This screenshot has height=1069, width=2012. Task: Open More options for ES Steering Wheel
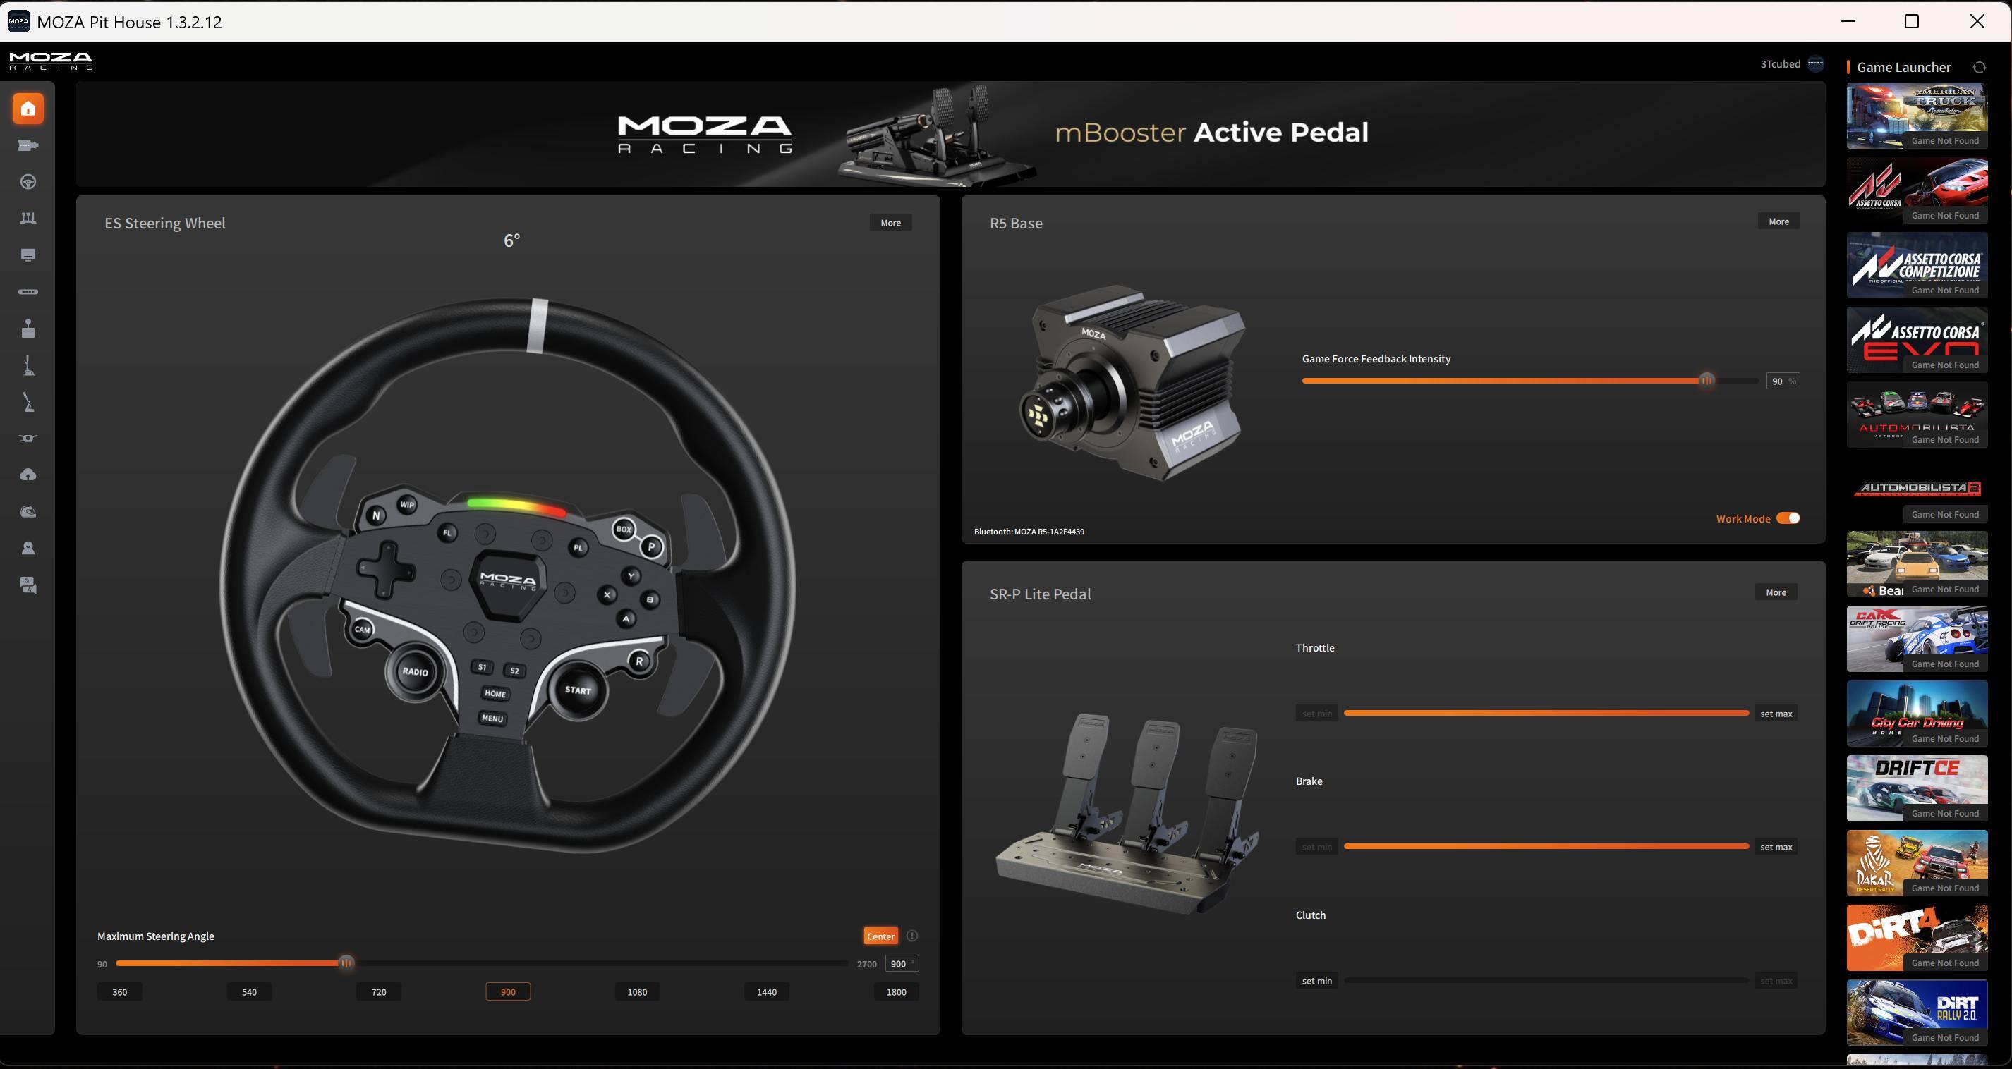tap(890, 221)
